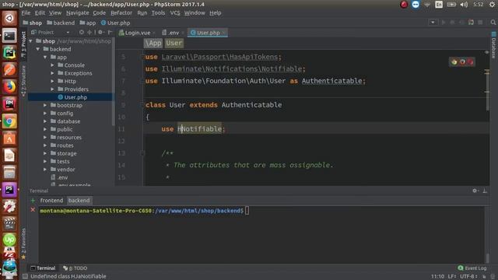
Task: Open Google Chrome from the Ubuntu dock
Action: (x=9, y=121)
